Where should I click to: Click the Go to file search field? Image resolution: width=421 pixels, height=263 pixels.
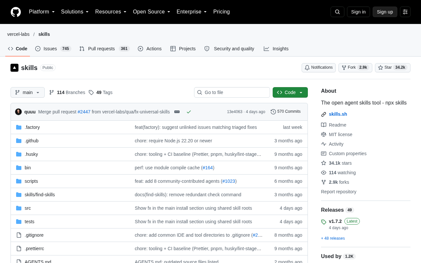click(x=232, y=92)
